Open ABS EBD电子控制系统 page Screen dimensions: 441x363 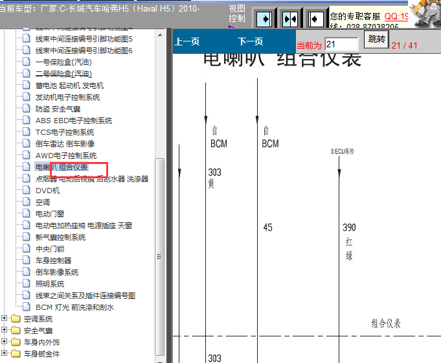click(x=74, y=121)
